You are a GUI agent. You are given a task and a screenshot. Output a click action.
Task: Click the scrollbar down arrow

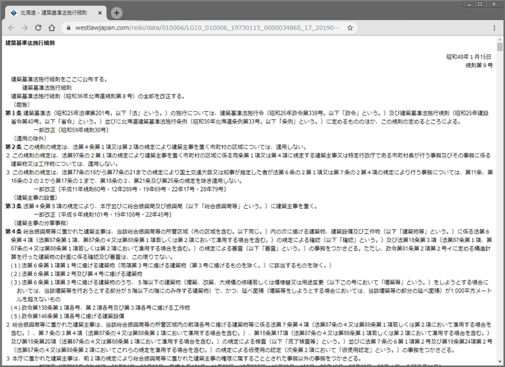click(x=499, y=361)
